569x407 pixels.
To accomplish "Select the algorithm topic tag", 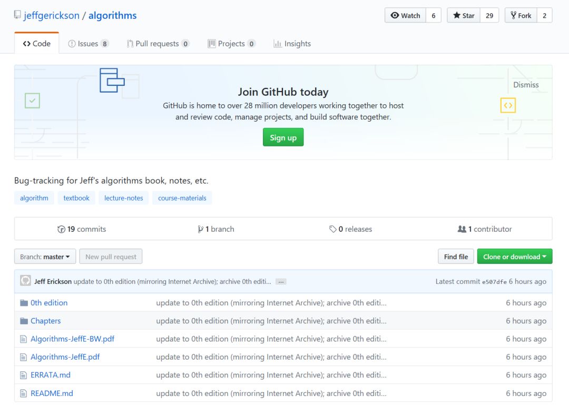I will pyautogui.click(x=34, y=197).
